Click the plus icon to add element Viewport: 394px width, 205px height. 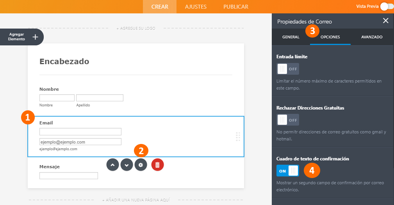pyautogui.click(x=35, y=37)
